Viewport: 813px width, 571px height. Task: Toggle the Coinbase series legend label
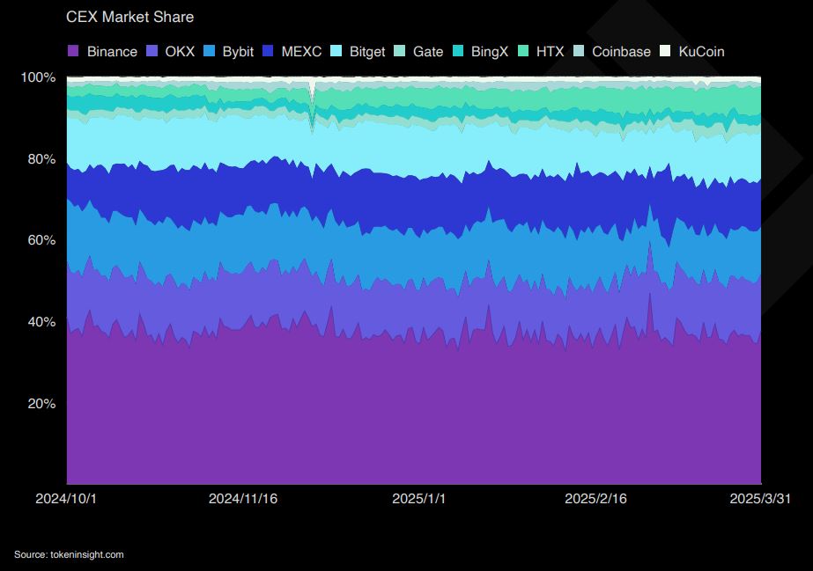[621, 52]
